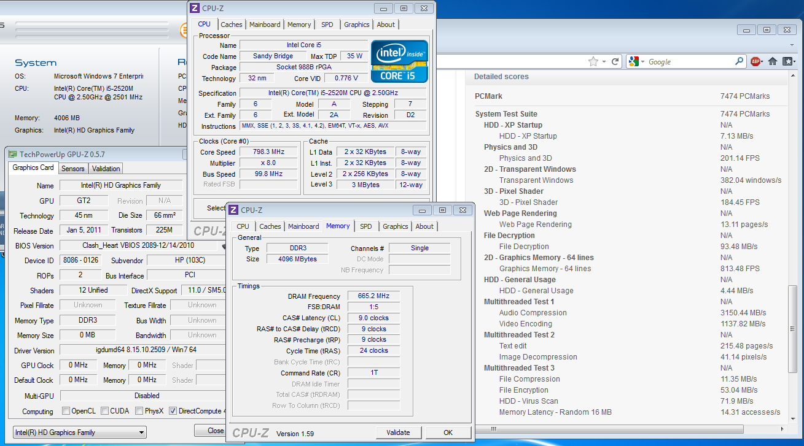This screenshot has height=446, width=804.
Task: Open About tab in rear CPU-Z window
Action: pyautogui.click(x=386, y=25)
